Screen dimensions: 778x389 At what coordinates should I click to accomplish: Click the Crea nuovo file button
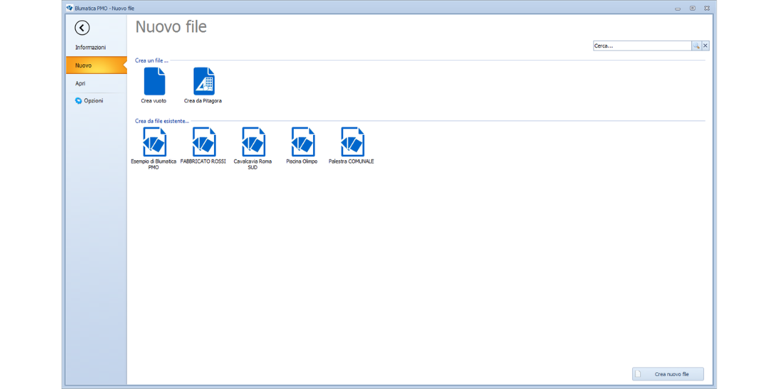(x=668, y=374)
